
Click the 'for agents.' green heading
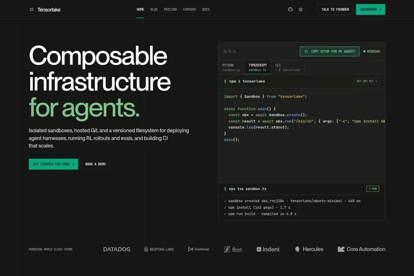(84, 108)
